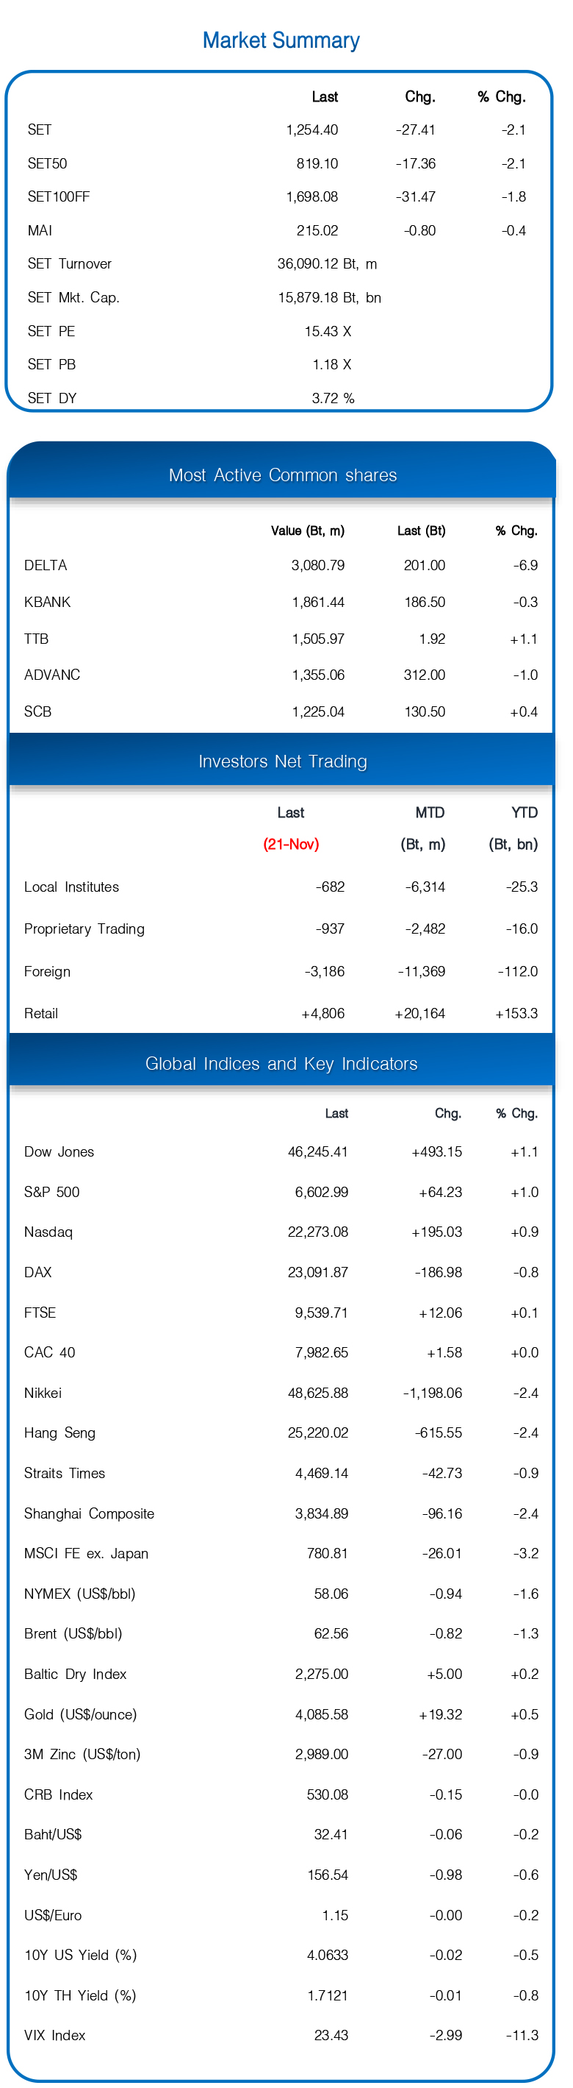Open the Global Indices and Key Indicators header
Viewport: 573px width, 2088px height.
click(281, 1063)
